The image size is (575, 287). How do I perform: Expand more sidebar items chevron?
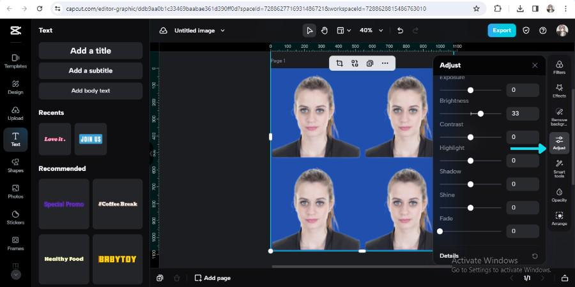[x=16, y=274]
